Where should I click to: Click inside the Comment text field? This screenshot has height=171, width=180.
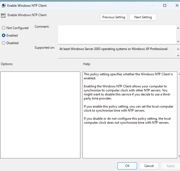pos(117,35)
